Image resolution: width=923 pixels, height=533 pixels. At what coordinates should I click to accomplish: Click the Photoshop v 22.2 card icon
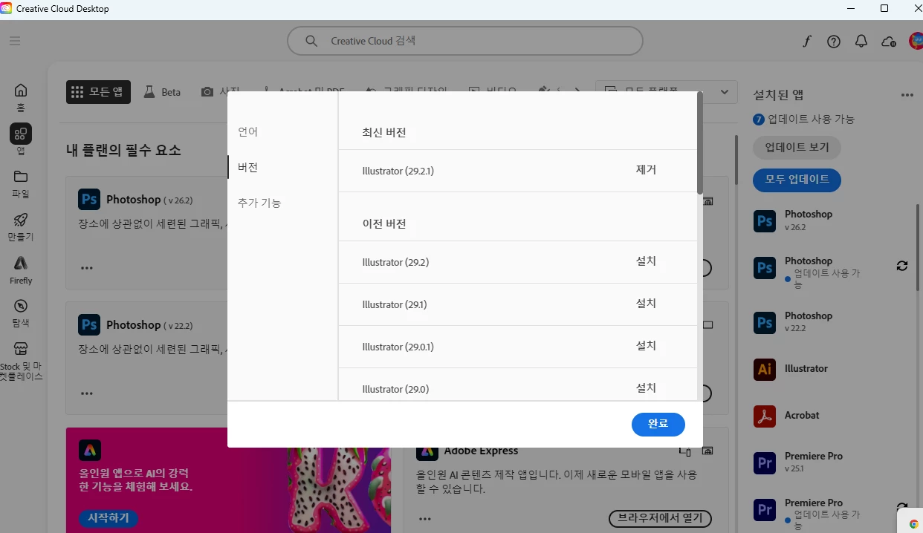(x=89, y=325)
